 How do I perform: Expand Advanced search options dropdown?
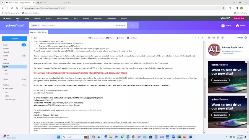point(120,25)
